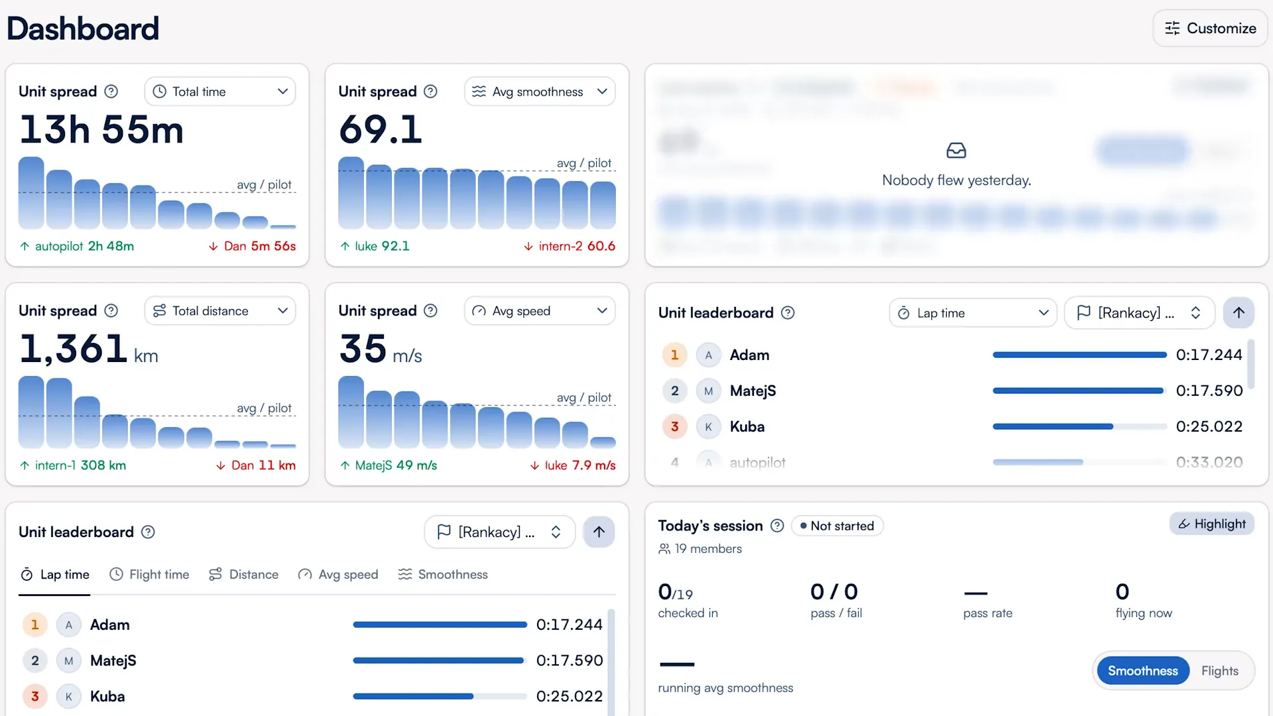Open [Rankacy] selector in right leaderboard
1273x716 pixels.
pos(1139,313)
